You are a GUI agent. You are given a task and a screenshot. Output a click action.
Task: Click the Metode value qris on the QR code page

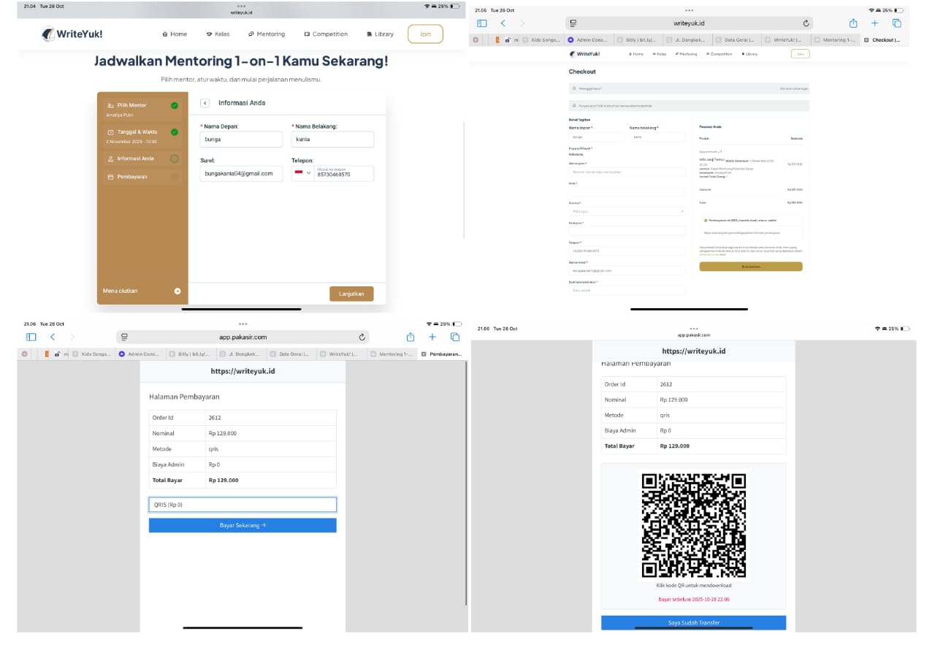coord(665,415)
